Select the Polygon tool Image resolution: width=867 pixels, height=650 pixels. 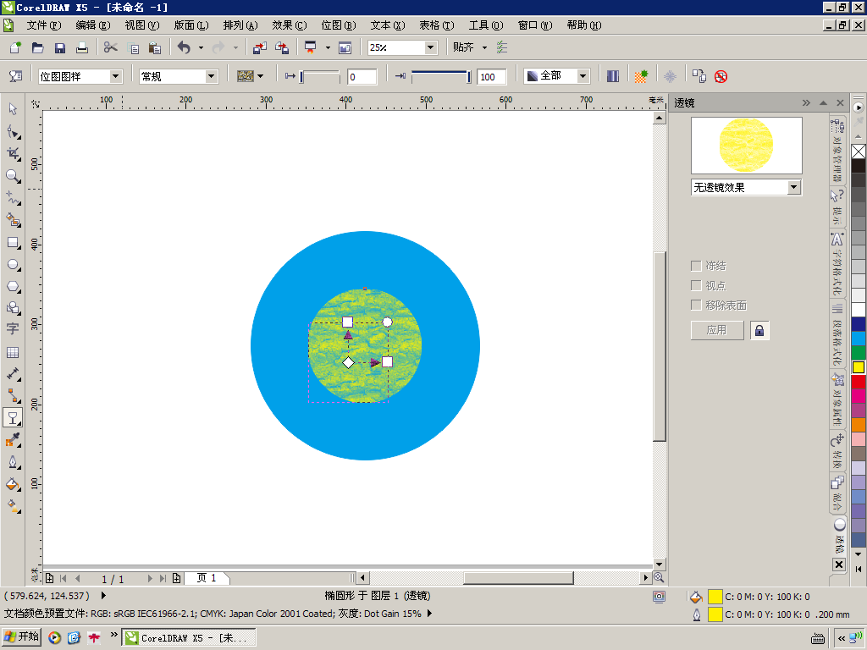pos(13,287)
